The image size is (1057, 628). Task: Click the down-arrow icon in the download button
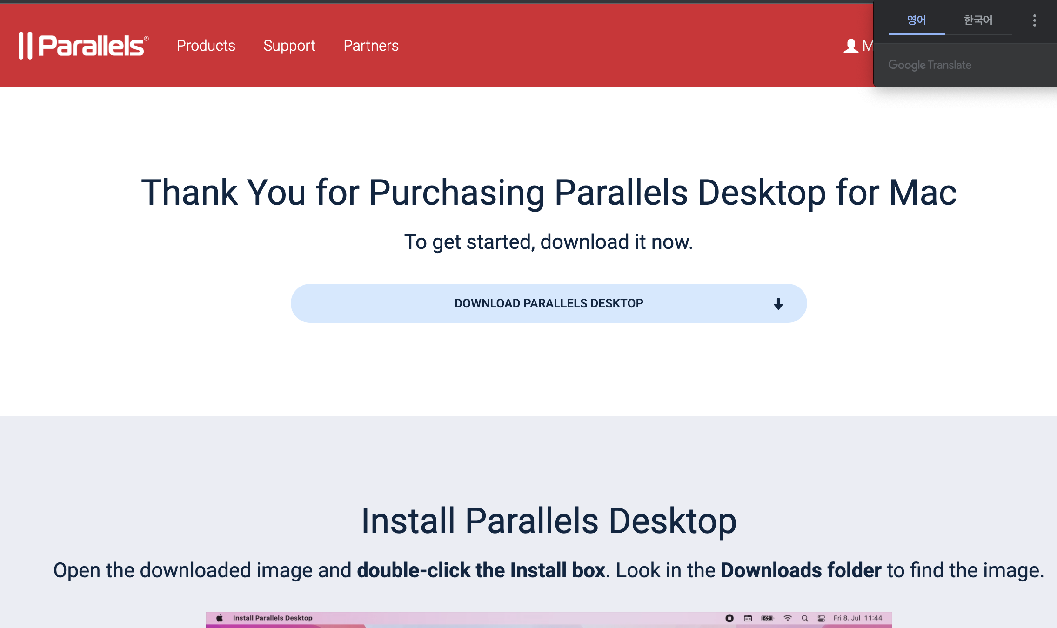(x=778, y=304)
